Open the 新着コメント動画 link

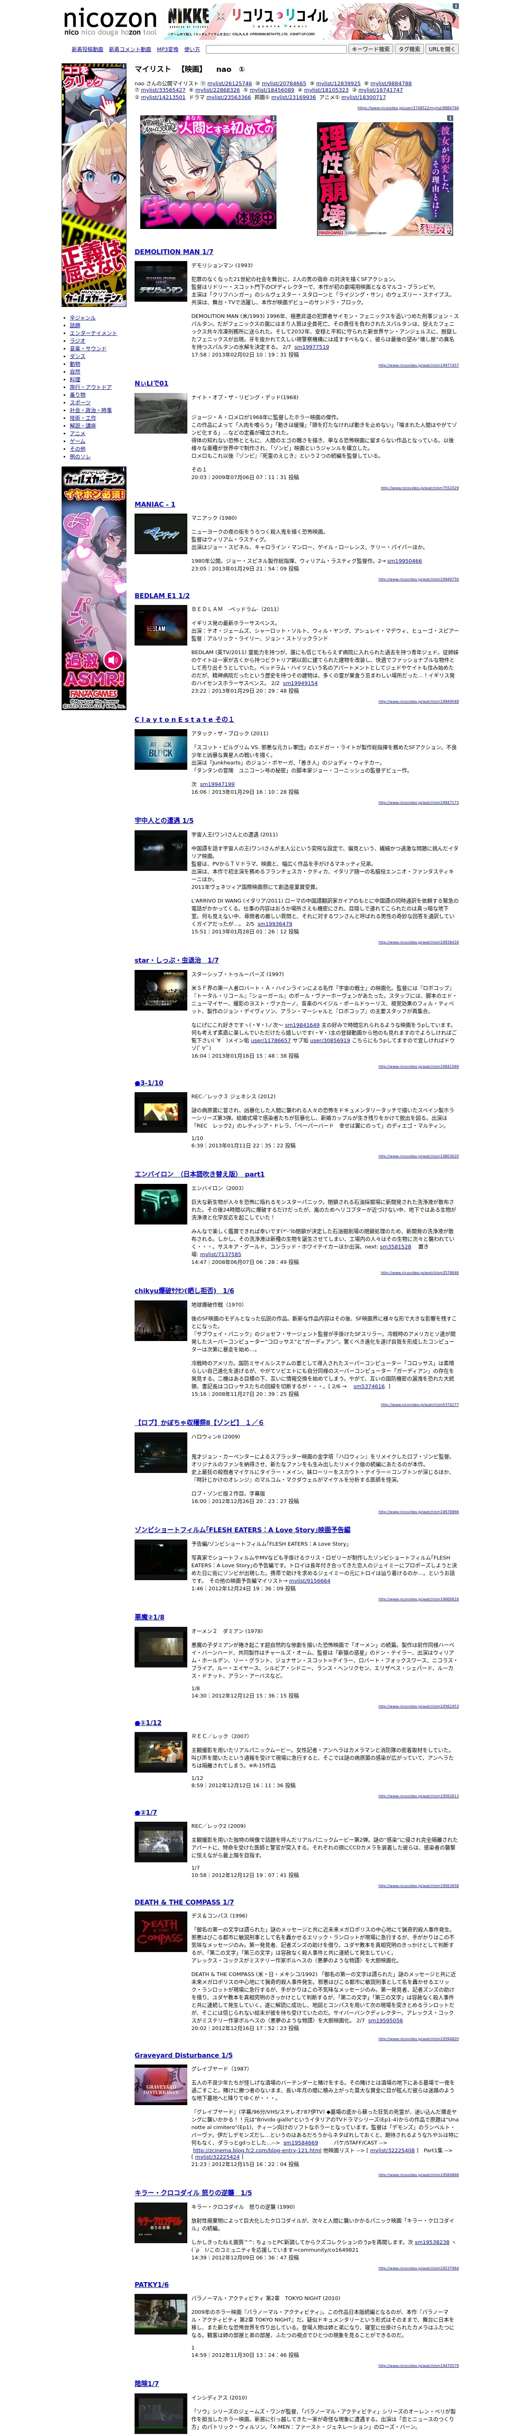[129, 49]
